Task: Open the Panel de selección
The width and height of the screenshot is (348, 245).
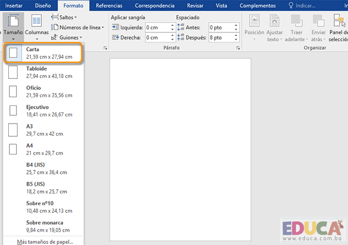Action: pos(339,28)
